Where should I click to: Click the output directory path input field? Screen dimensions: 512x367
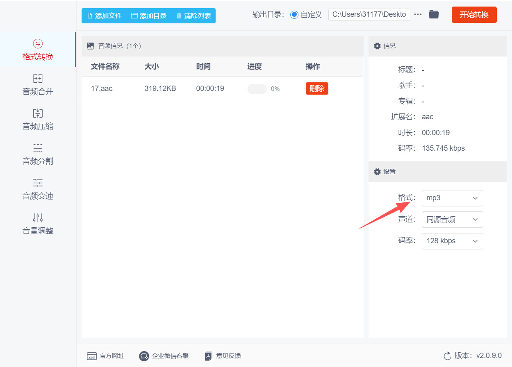tap(369, 14)
